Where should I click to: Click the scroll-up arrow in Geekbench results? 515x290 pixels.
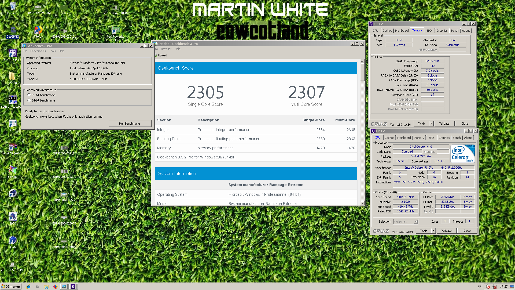362,61
